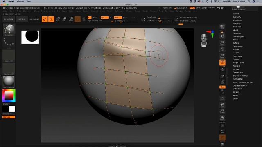This screenshot has width=262, height=147.
Task: Expand the Masking subpalette
Action: pos(236,50)
